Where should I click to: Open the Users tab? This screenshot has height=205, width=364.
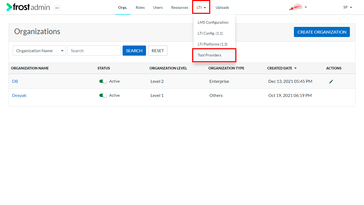coord(158,7)
